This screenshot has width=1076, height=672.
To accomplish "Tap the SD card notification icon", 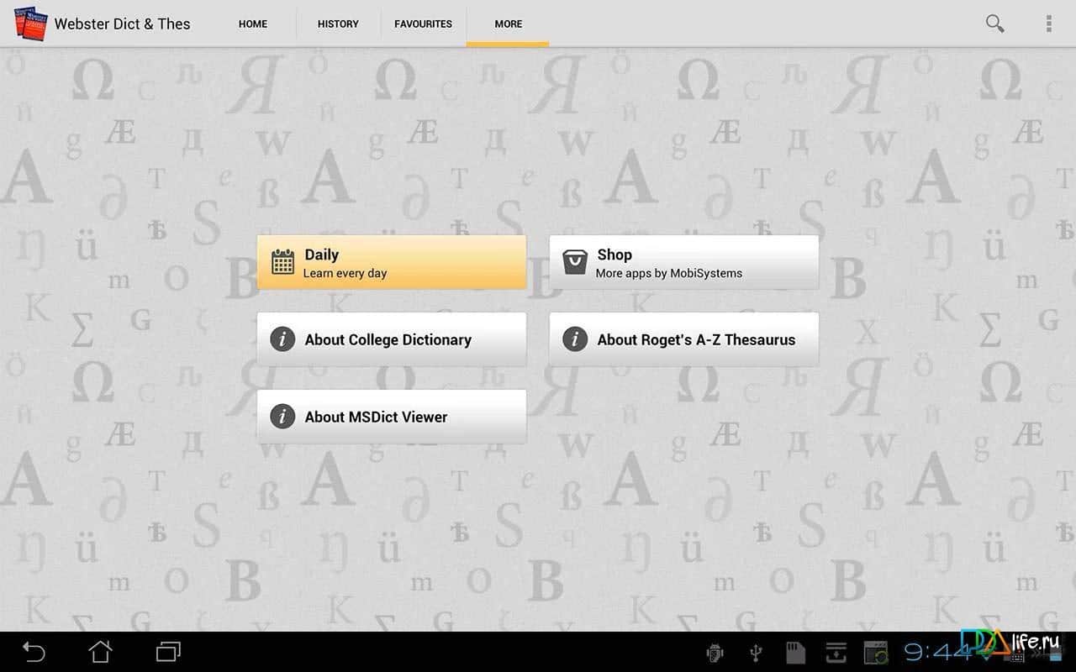I will 794,652.
